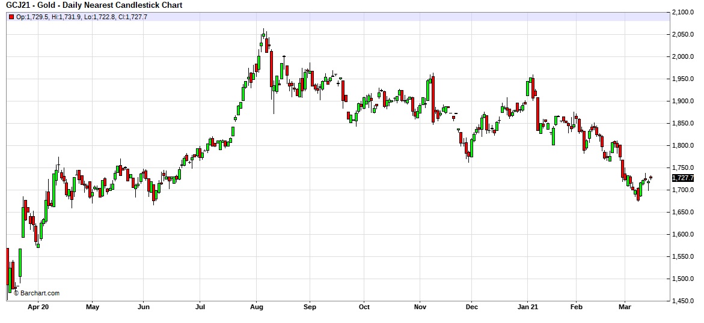Click the 1,600.0 price axis label
The image size is (704, 323).
tap(684, 234)
